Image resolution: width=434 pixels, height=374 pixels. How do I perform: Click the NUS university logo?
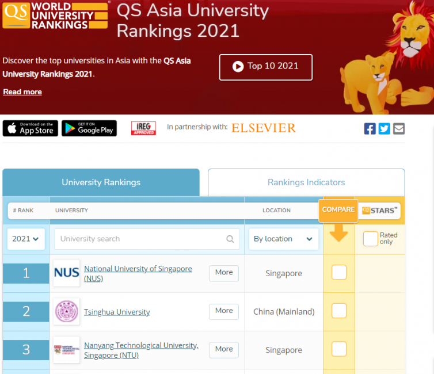click(x=66, y=273)
